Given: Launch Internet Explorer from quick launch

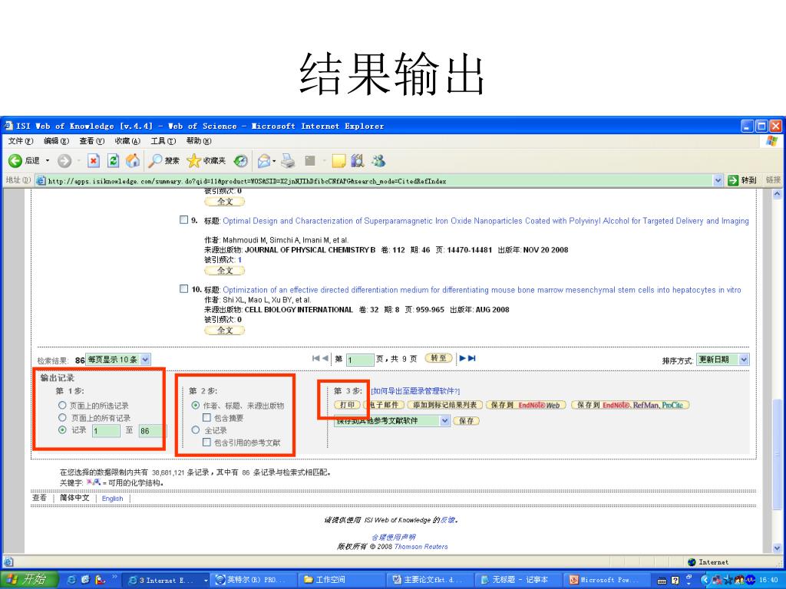Looking at the screenshot, I should point(71,580).
